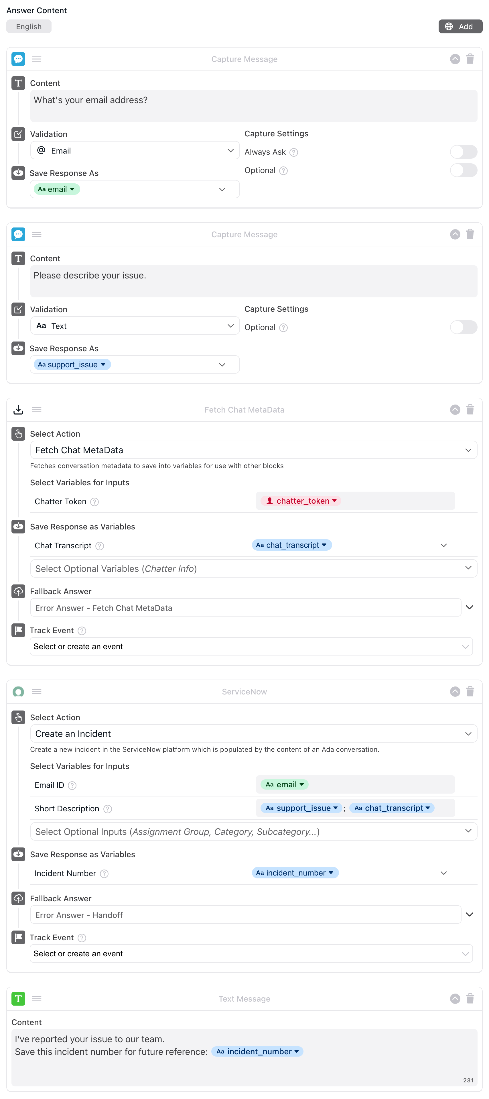Image resolution: width=489 pixels, height=1099 pixels.
Task: Click drag handle of Text Message block
Action: click(37, 999)
